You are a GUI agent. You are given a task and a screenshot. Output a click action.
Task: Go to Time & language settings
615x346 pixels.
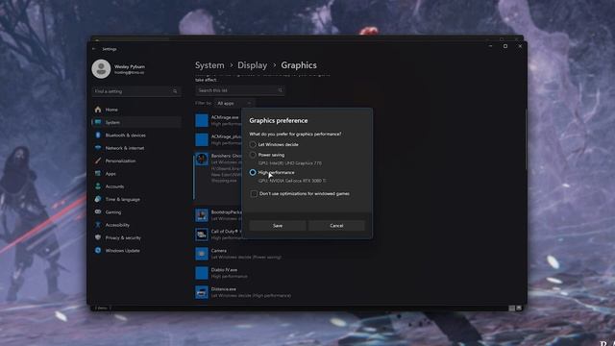tap(136, 199)
